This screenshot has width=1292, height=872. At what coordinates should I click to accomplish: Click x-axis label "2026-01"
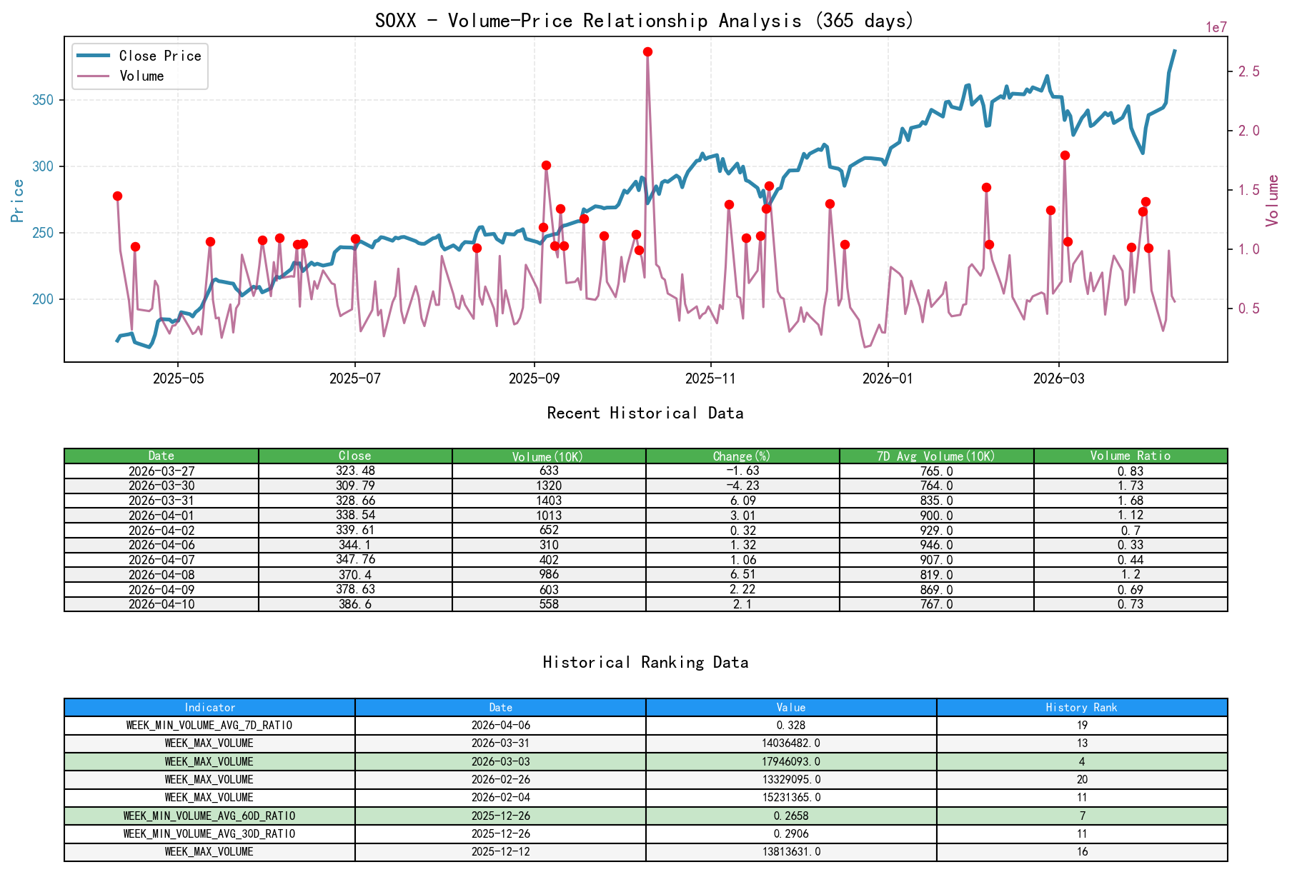pyautogui.click(x=888, y=379)
